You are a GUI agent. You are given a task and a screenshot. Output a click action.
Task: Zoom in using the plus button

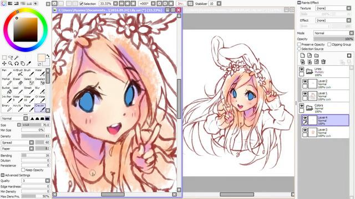(128, 4)
